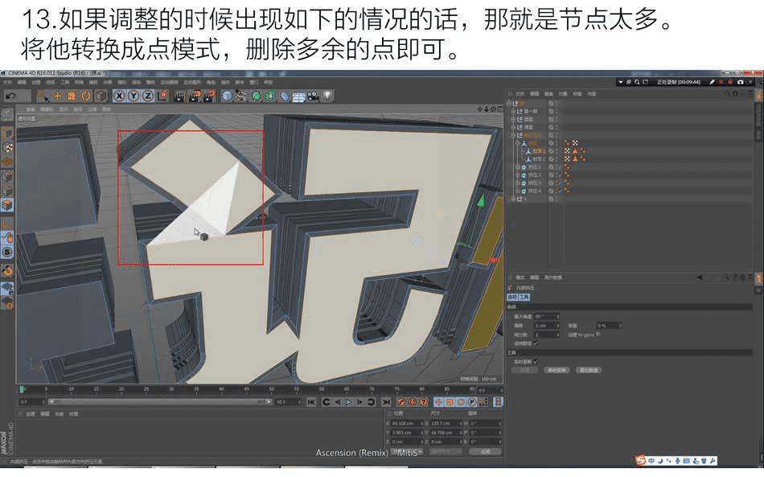Click the 最大角度 value field
Screen dimensions: 764x477
click(547, 317)
